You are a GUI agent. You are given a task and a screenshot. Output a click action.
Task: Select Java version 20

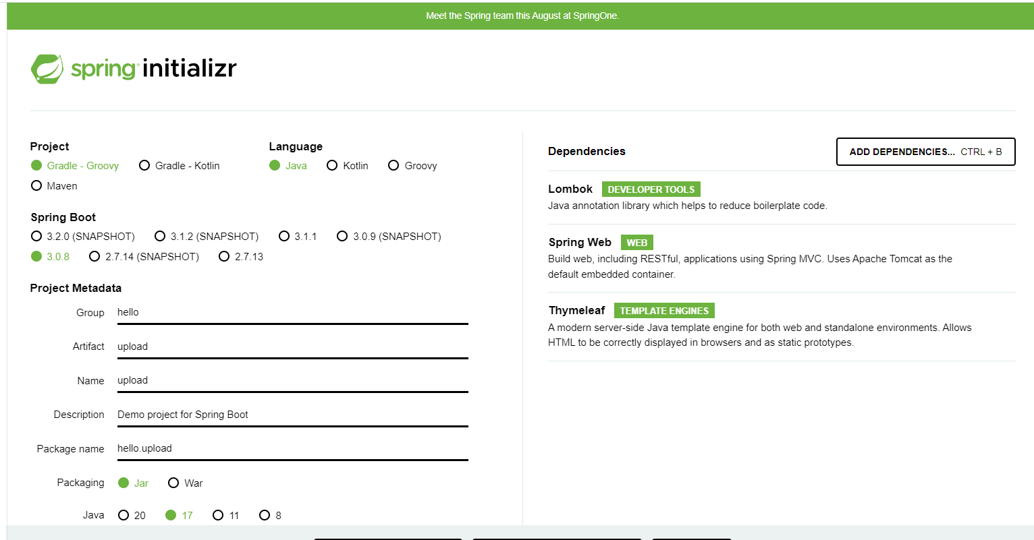tap(132, 516)
